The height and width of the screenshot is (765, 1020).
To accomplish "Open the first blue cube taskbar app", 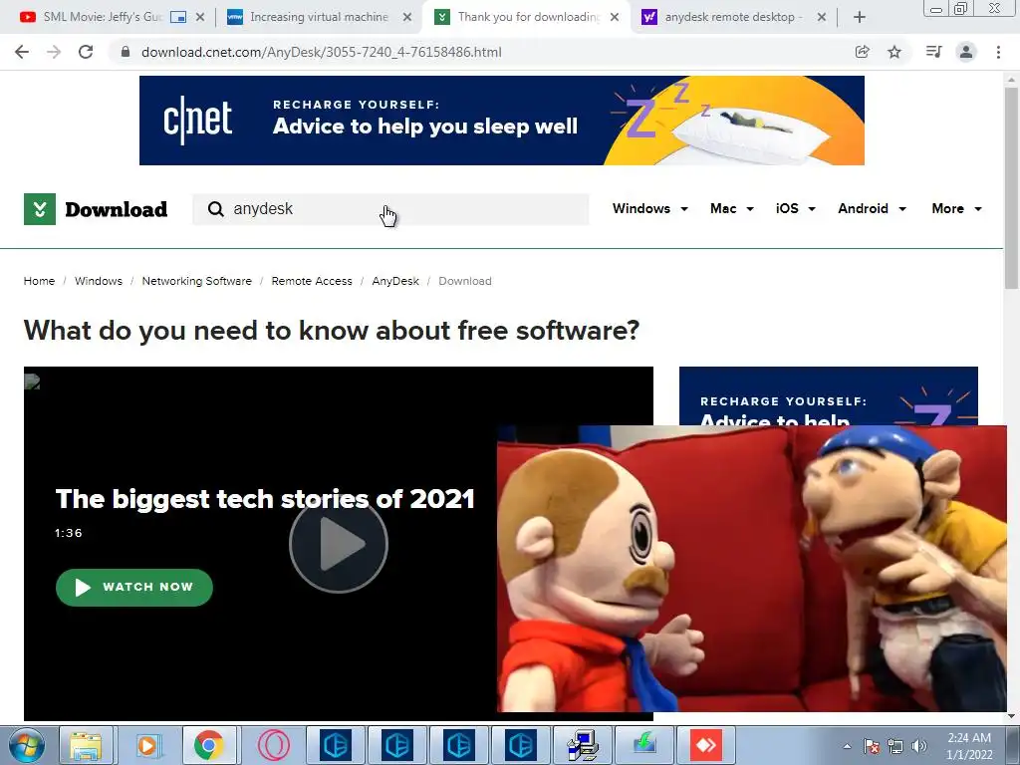I will 335,745.
